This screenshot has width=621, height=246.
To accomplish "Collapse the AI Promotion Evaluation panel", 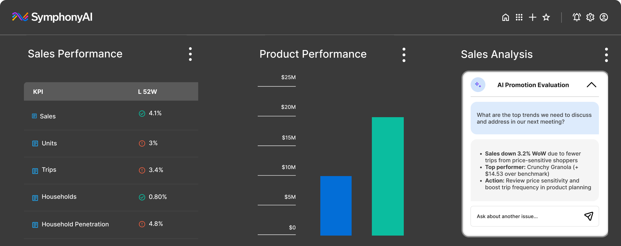I will pyautogui.click(x=591, y=85).
